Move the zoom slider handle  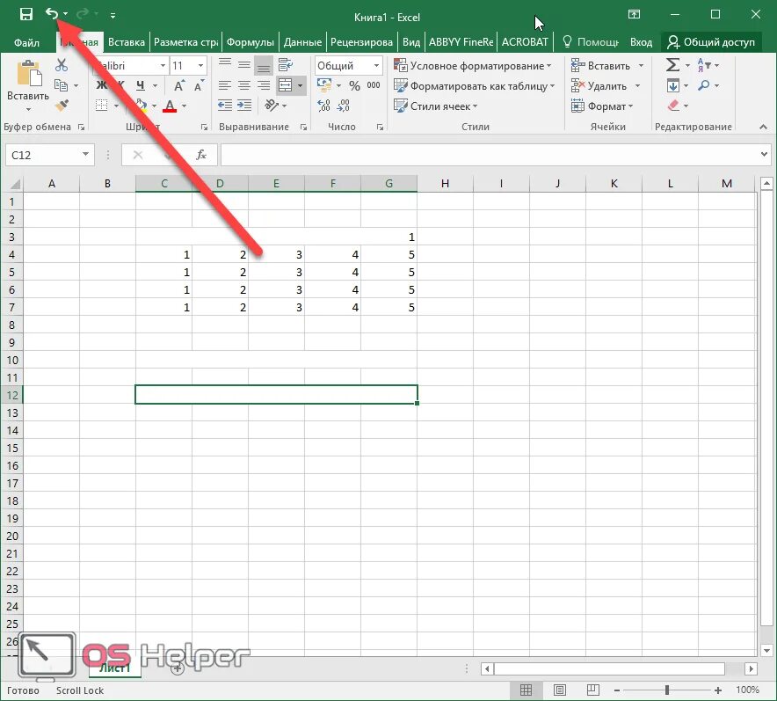[667, 690]
